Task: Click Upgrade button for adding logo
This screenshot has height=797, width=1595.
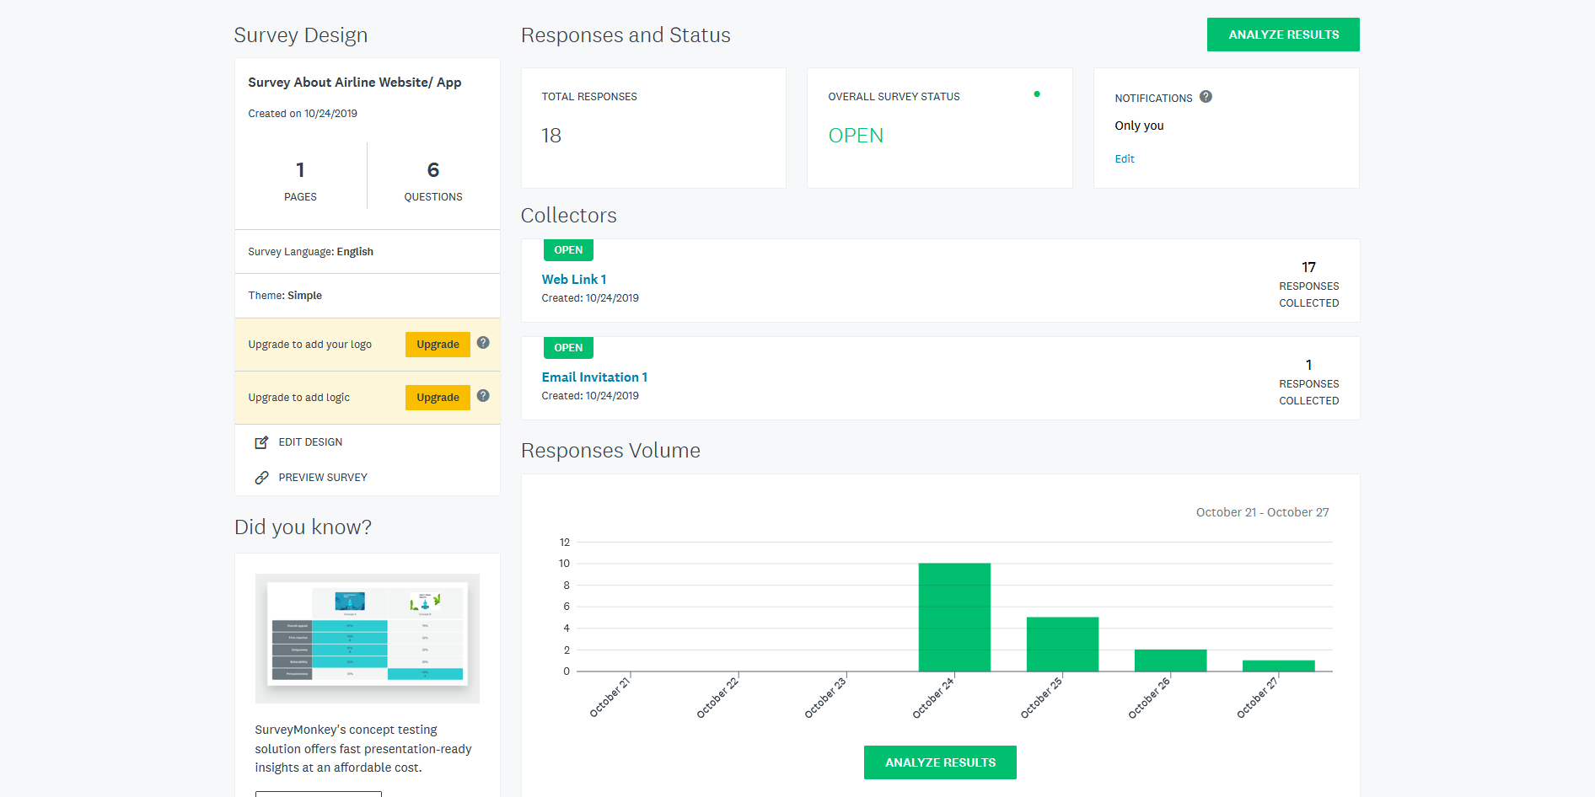Action: pyautogui.click(x=438, y=345)
